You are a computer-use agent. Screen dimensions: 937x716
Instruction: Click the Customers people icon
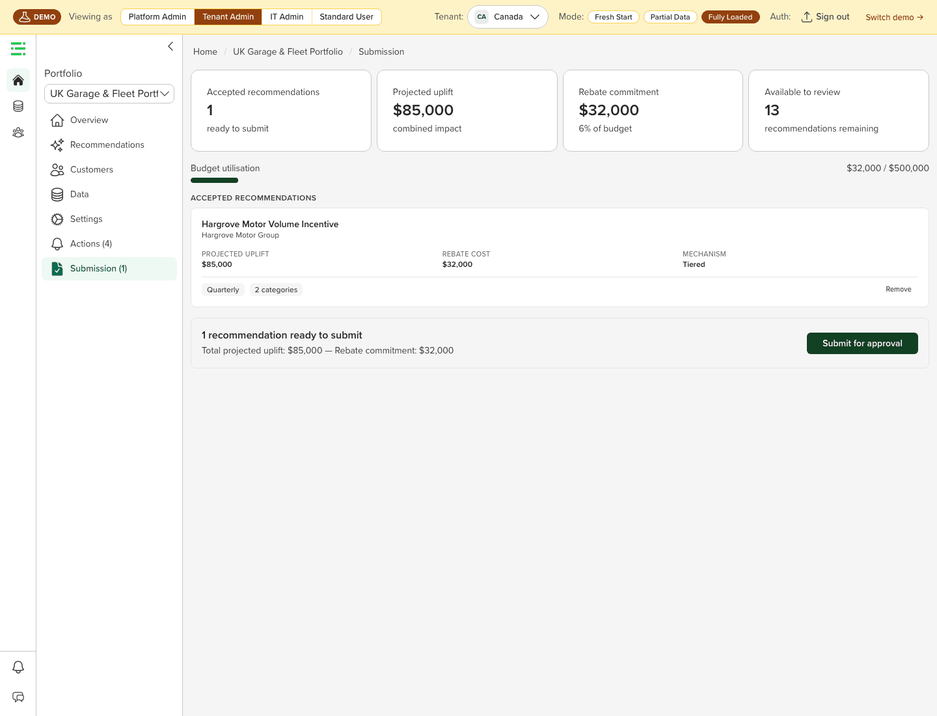point(57,170)
